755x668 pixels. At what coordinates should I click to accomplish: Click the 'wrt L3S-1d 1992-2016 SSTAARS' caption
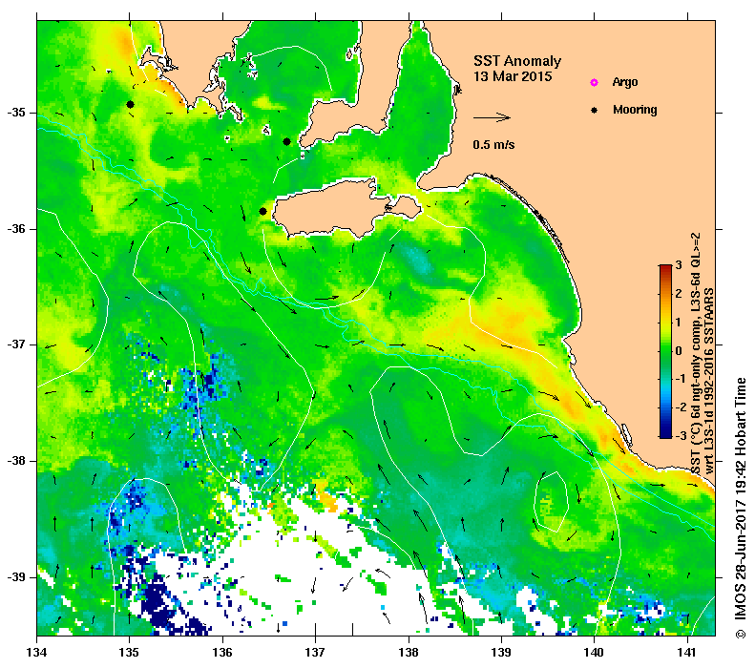pos(709,381)
